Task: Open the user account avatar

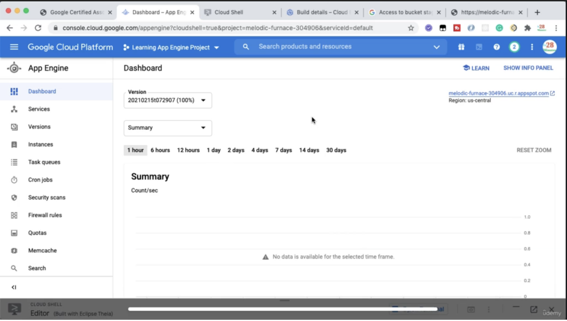Action: click(x=549, y=47)
